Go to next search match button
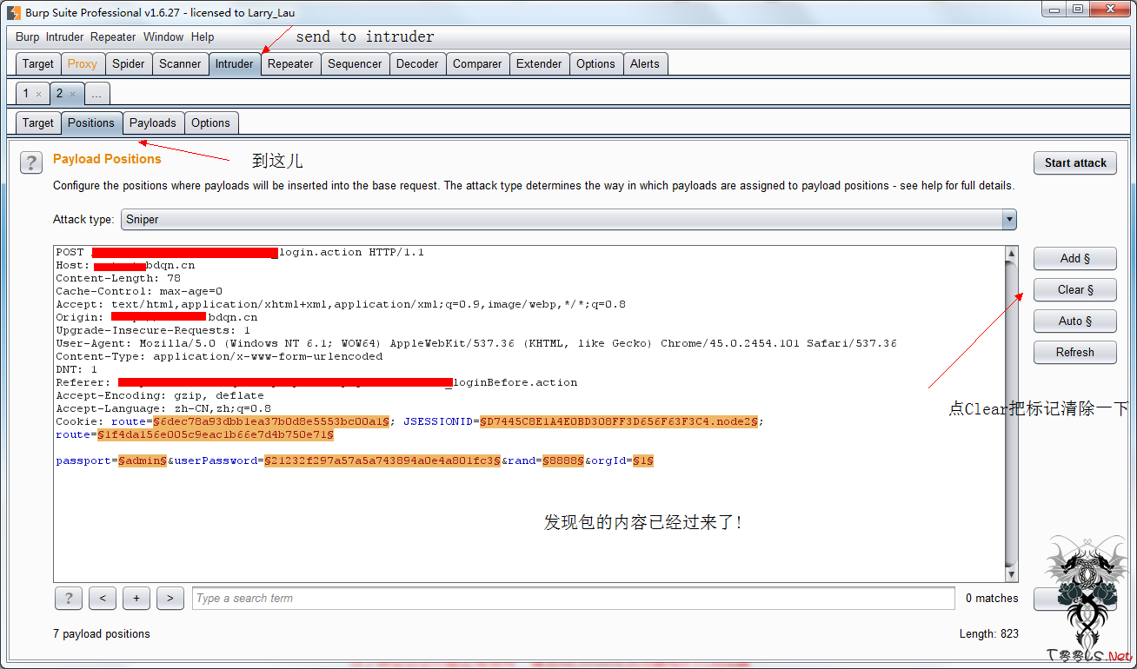This screenshot has height=669, width=1137. click(170, 598)
